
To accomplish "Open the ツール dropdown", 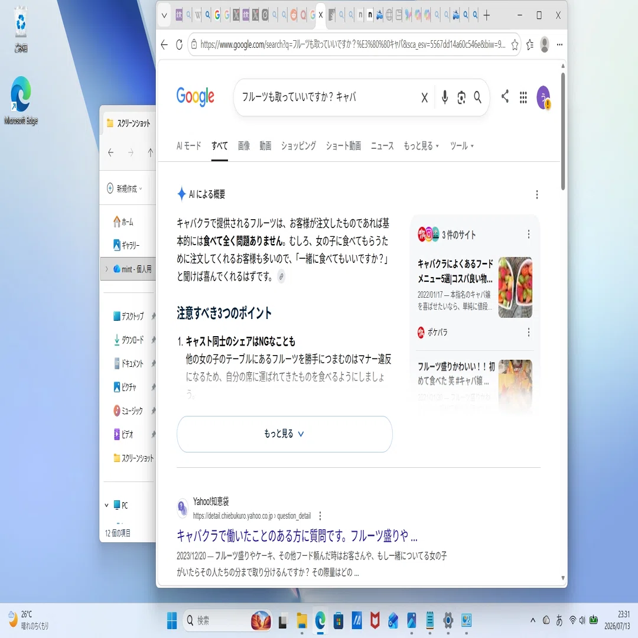I will 461,146.
